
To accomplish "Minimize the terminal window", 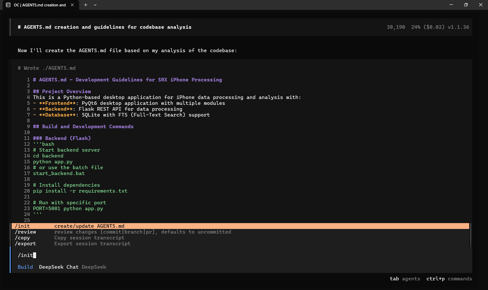I will 451,5.
